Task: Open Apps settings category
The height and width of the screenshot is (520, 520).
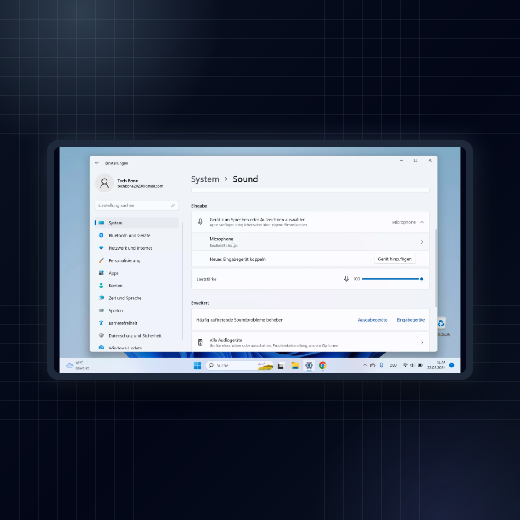Action: tap(136, 273)
